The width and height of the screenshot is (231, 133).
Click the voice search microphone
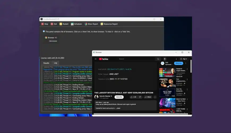165,59
